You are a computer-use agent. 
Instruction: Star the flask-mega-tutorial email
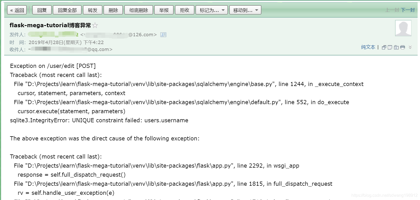pos(95,25)
